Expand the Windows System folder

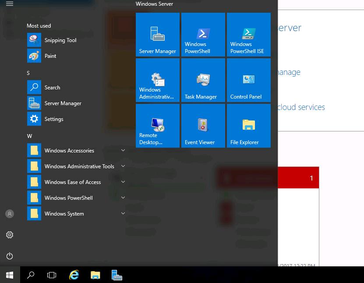(77, 214)
